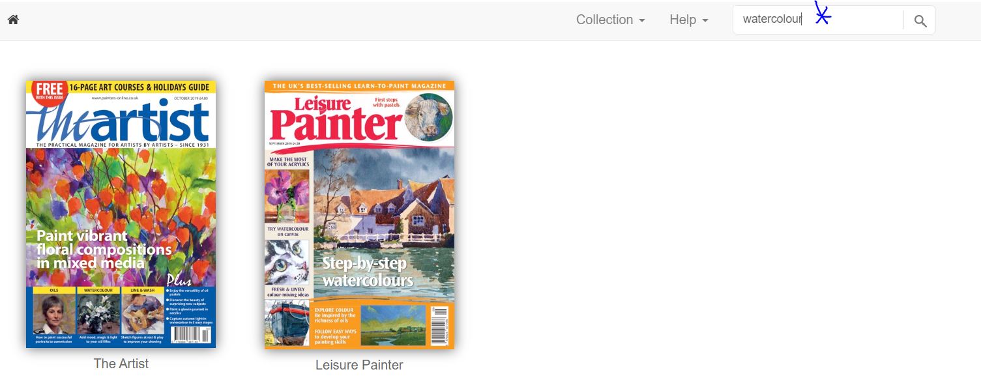Click the circular cow painting on Leisure Painter

(x=428, y=117)
